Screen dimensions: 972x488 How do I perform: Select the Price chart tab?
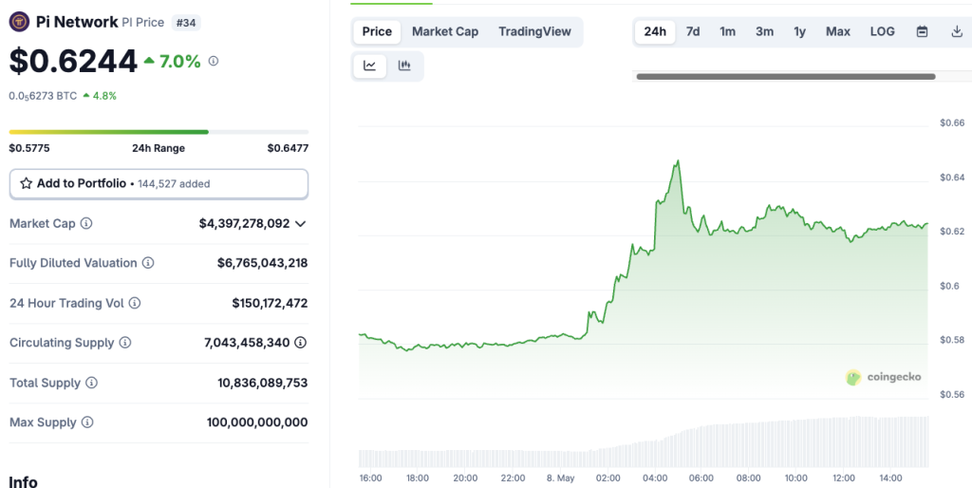pos(377,31)
